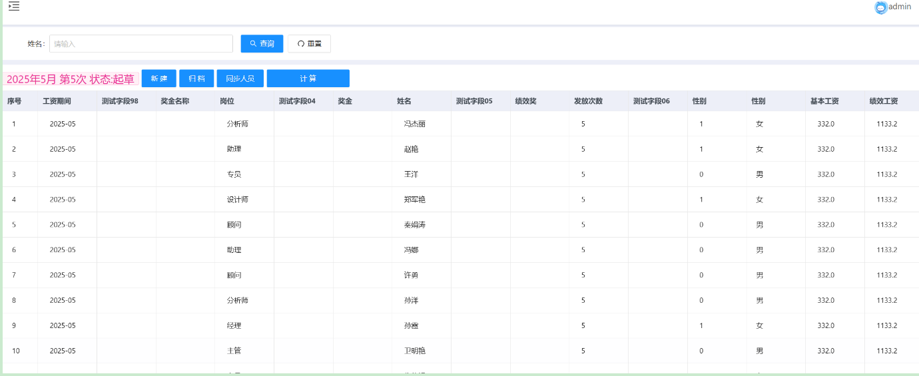The image size is (919, 376).
Task: Select the 绩效奖 column header
Action: pos(526,101)
